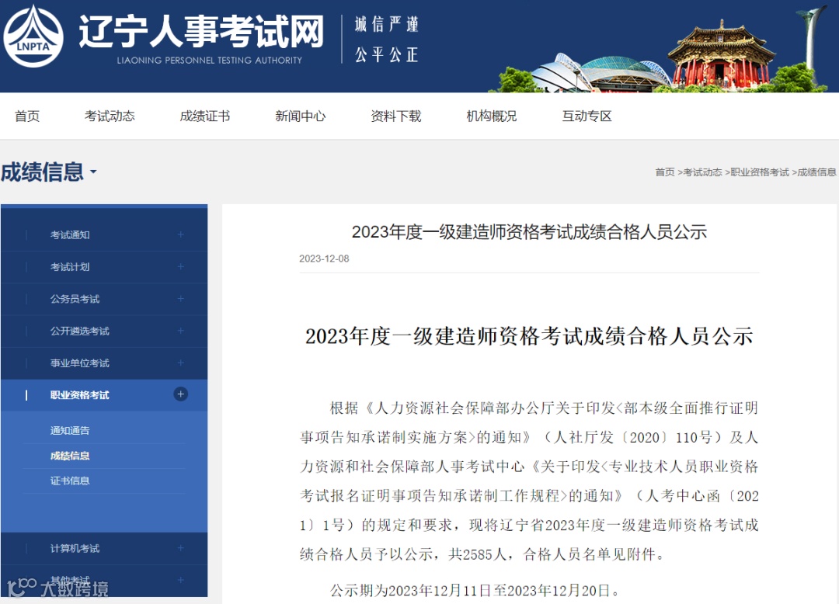Select 考试计划 in the sidebar
The image size is (839, 604).
click(x=70, y=267)
